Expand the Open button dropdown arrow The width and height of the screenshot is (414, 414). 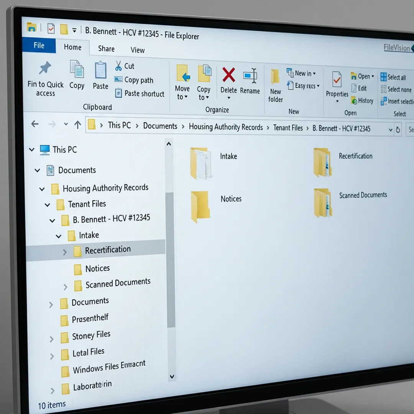(x=373, y=77)
